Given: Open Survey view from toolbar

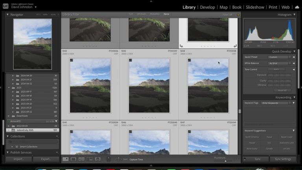Looking at the screenshot, I should [90, 159].
